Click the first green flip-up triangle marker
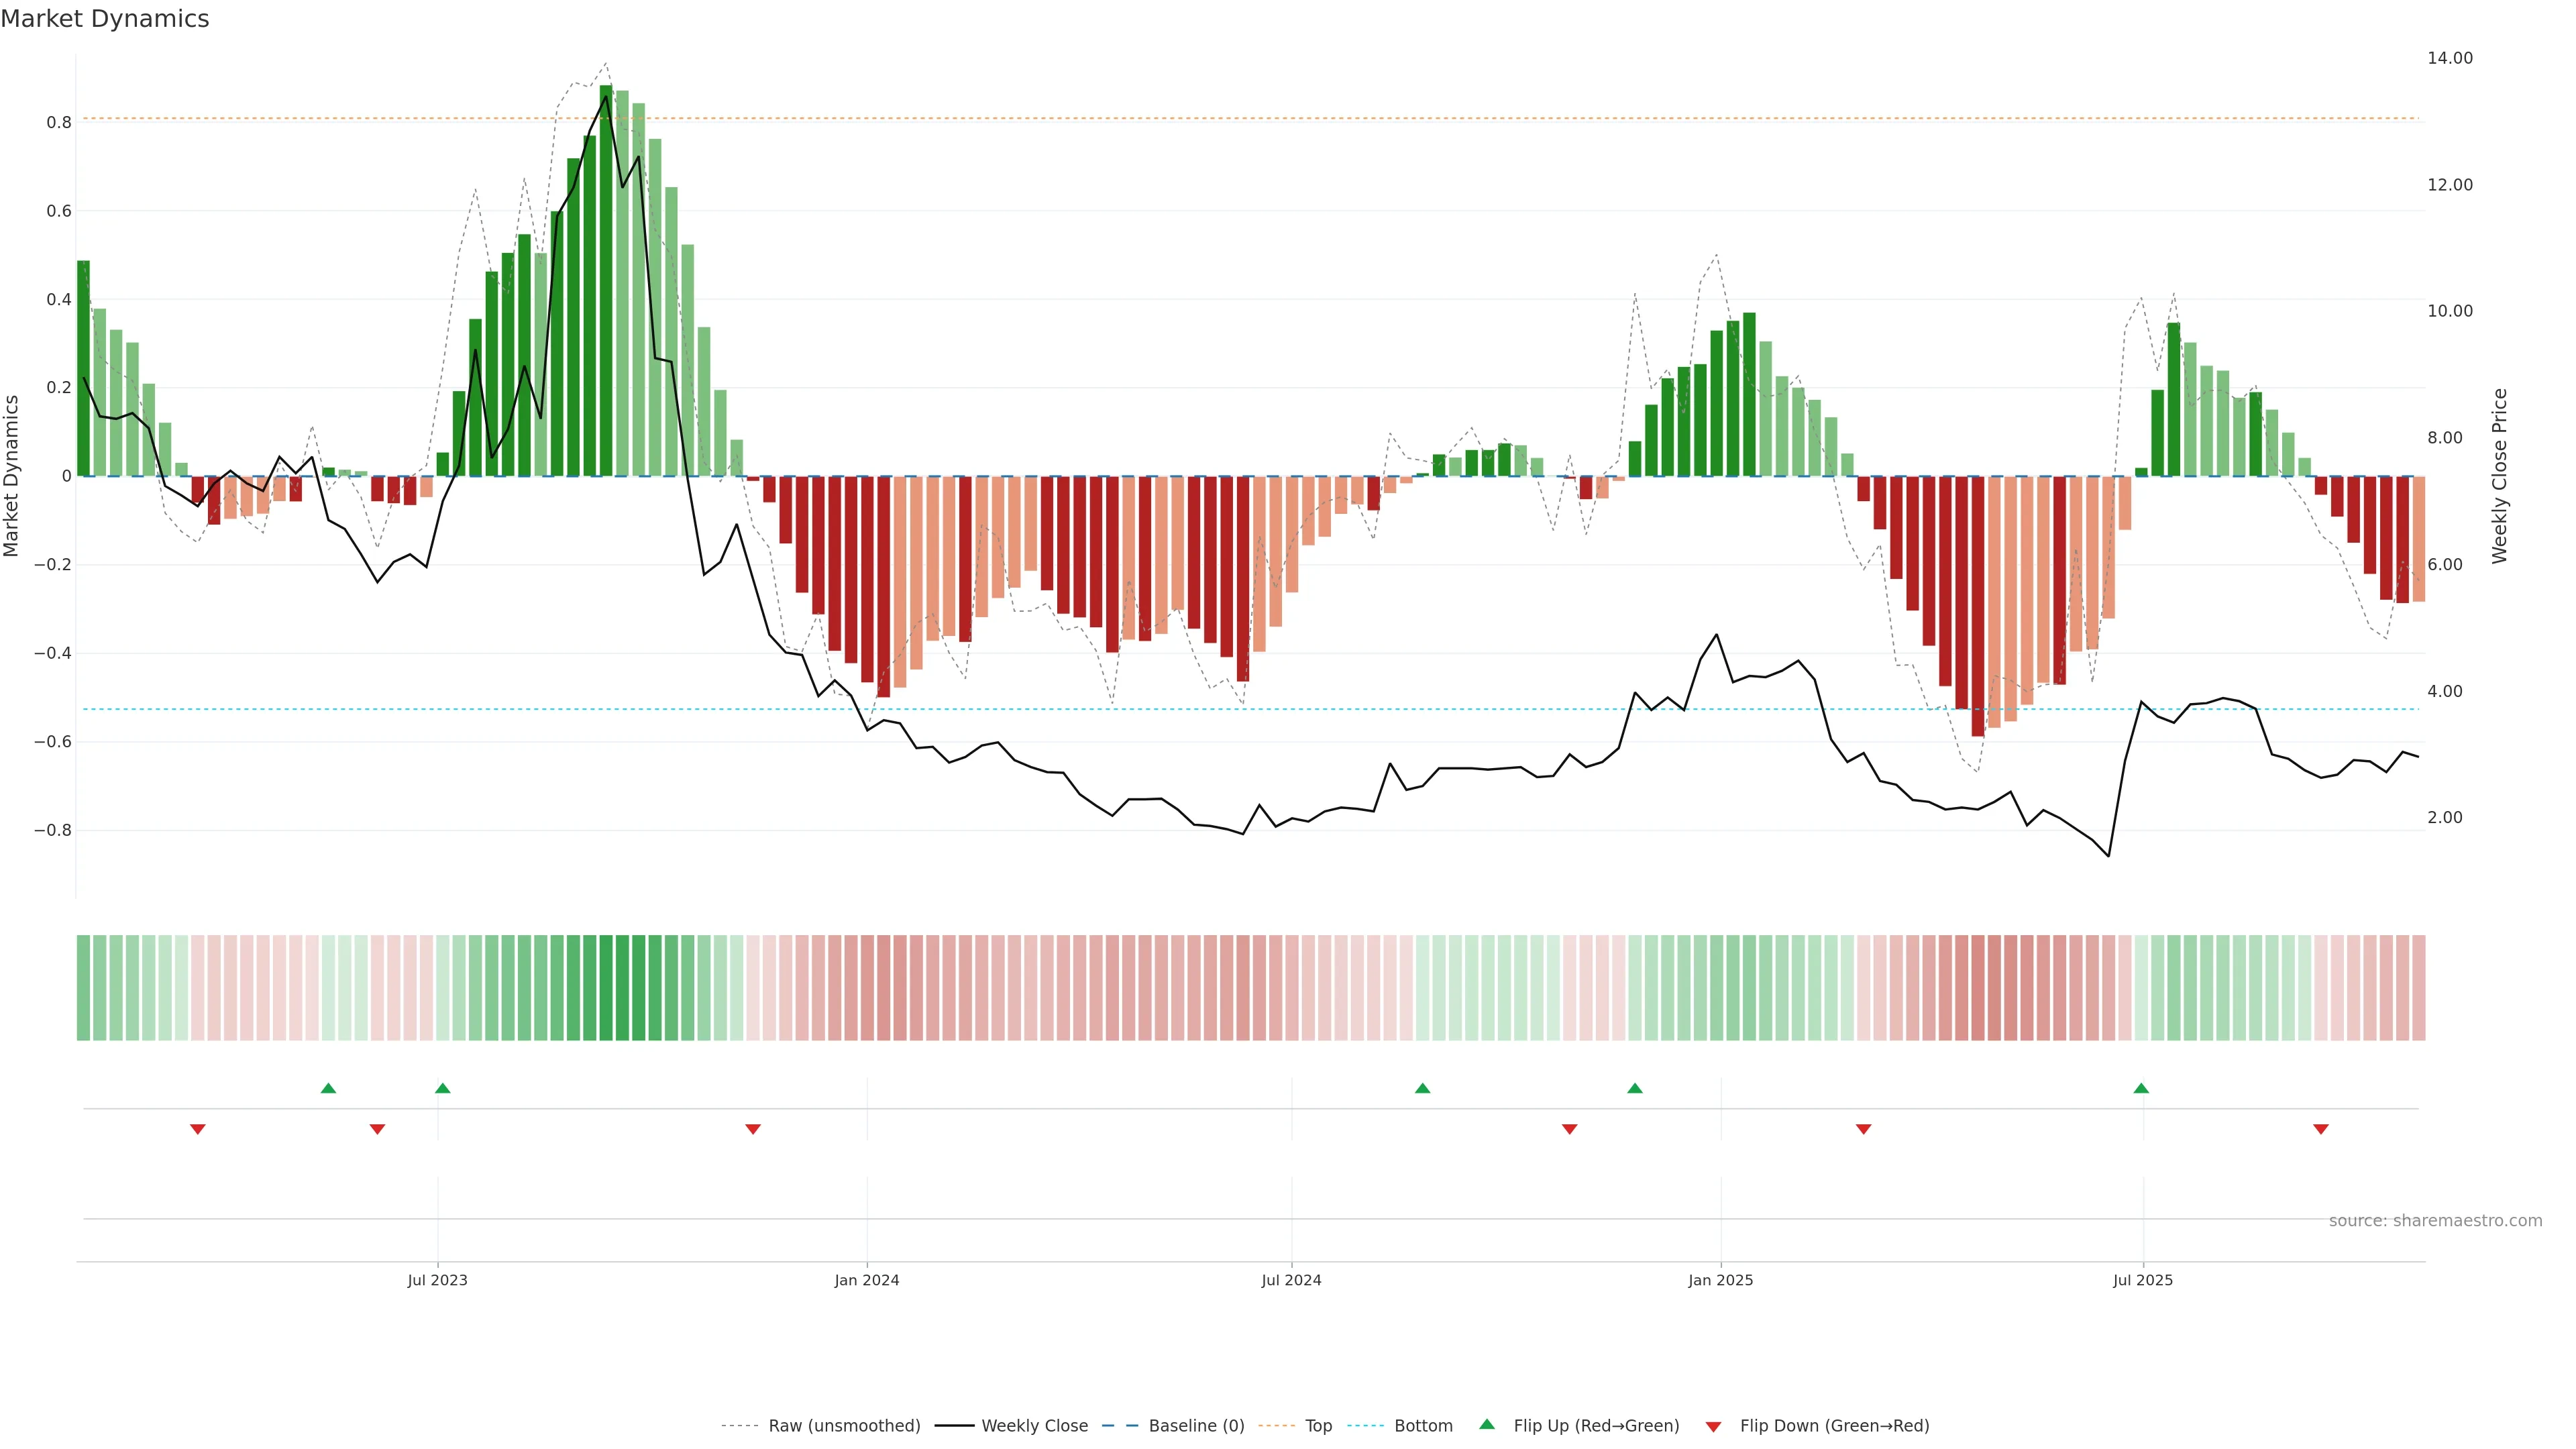This screenshot has width=2576, height=1449. point(328,1088)
